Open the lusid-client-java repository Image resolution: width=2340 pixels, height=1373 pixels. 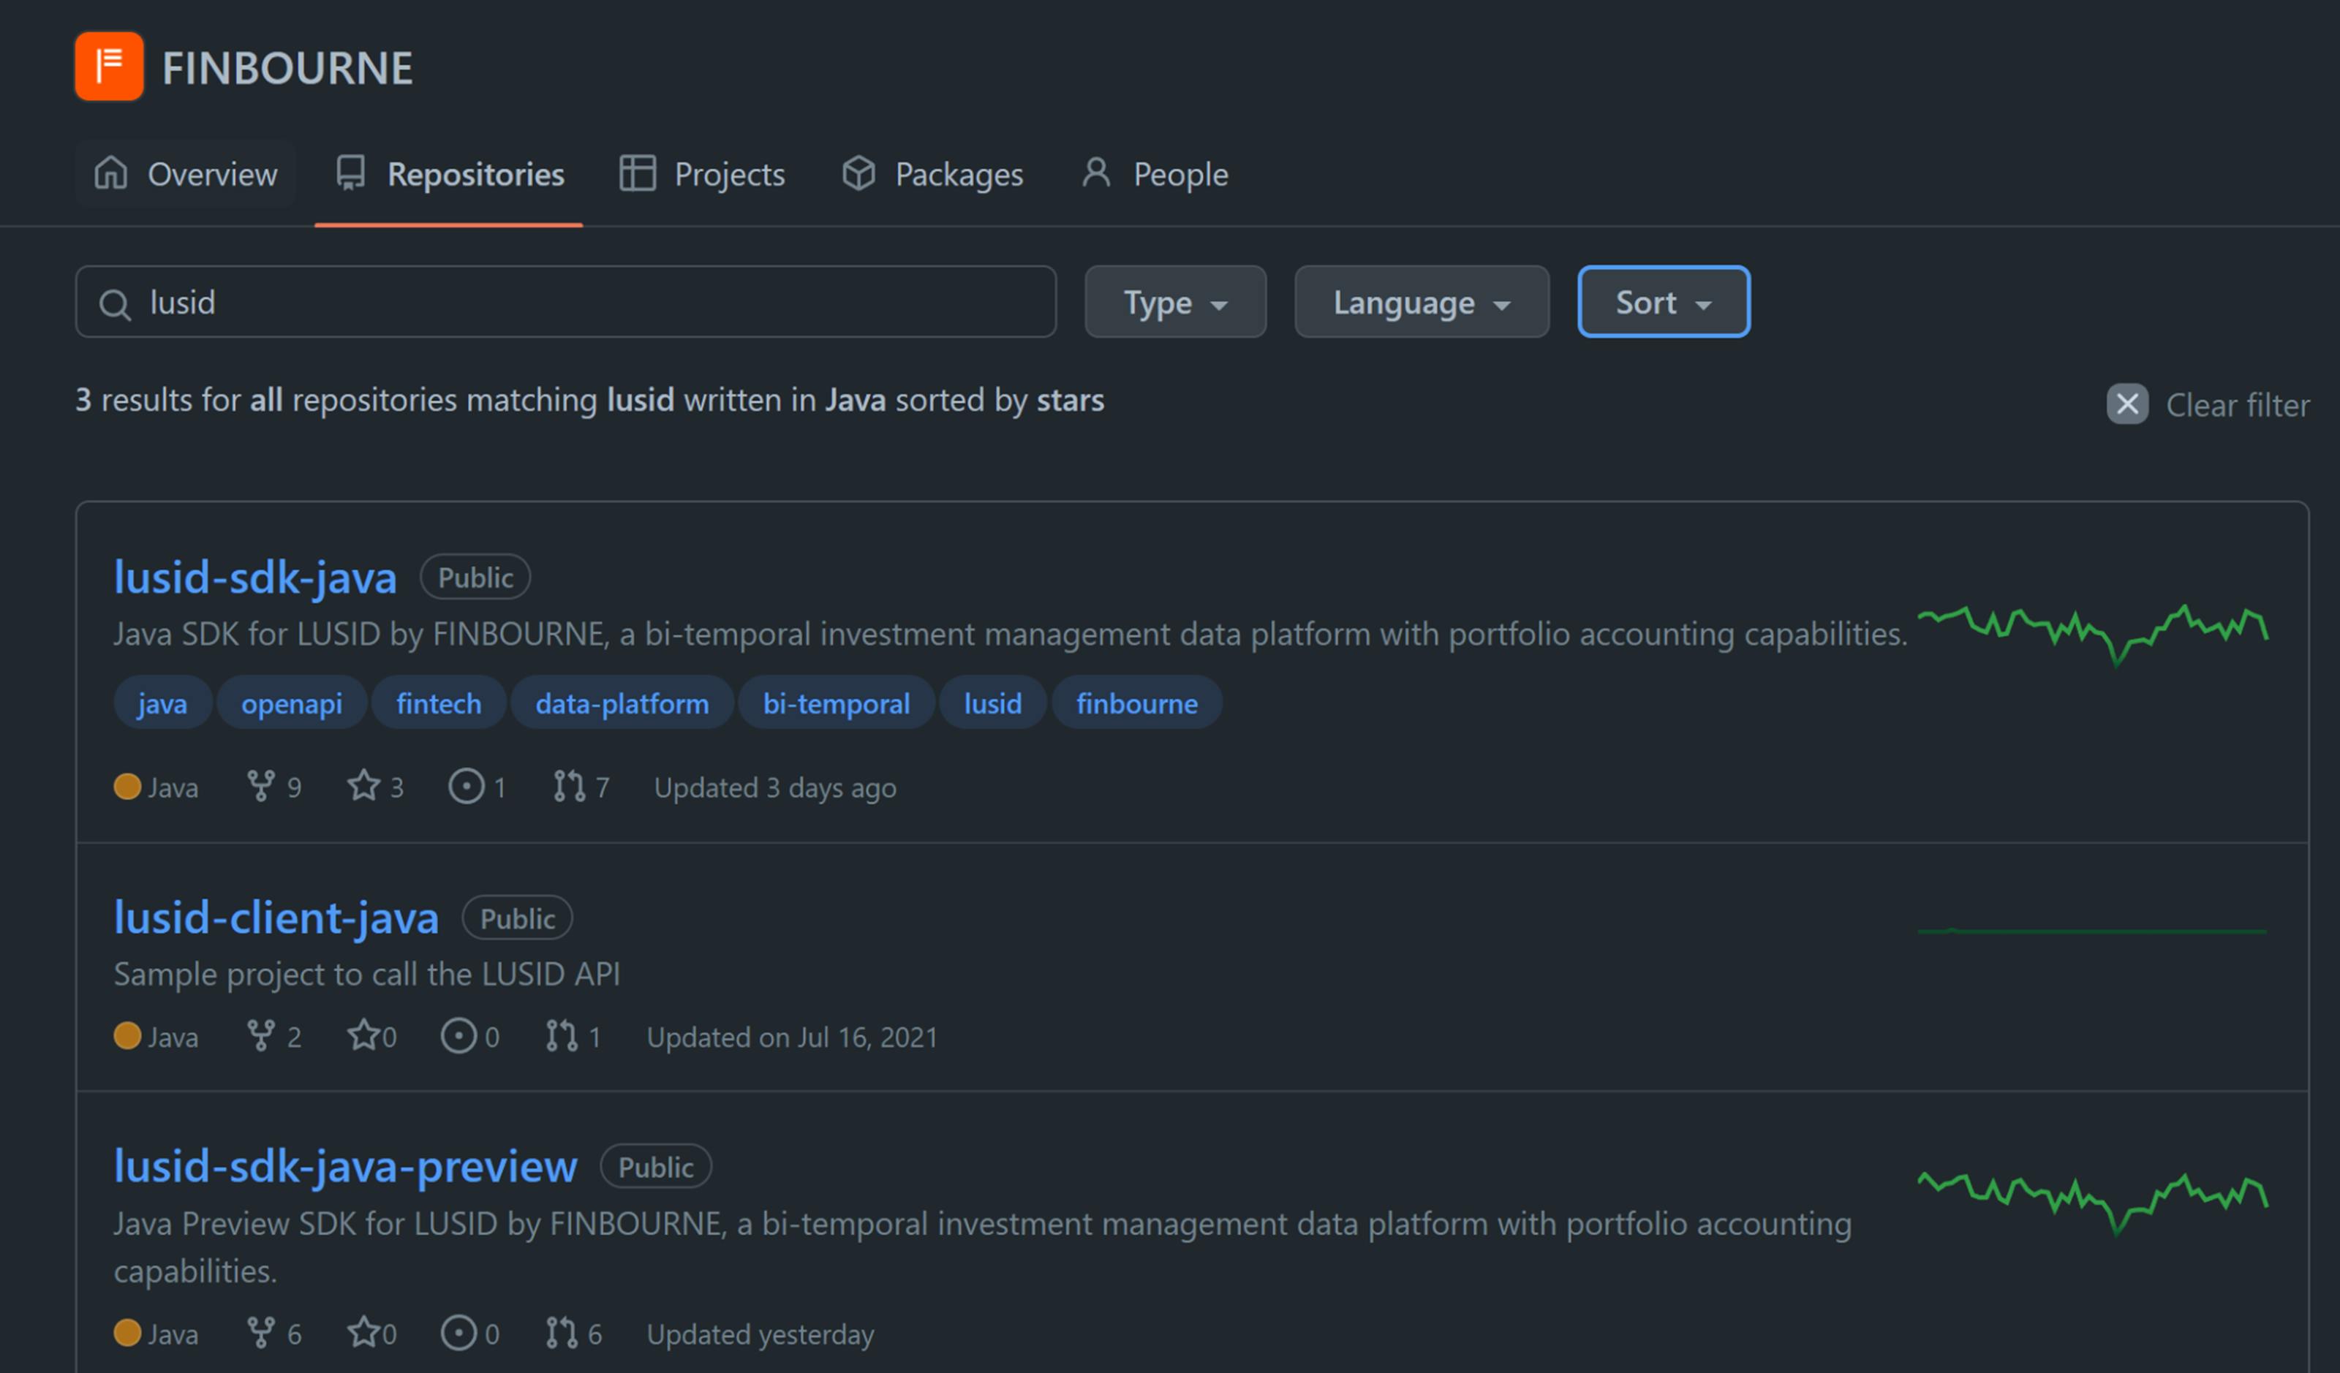[x=276, y=918]
